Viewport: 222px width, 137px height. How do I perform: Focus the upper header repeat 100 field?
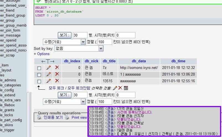pyautogui.click(x=105, y=42)
